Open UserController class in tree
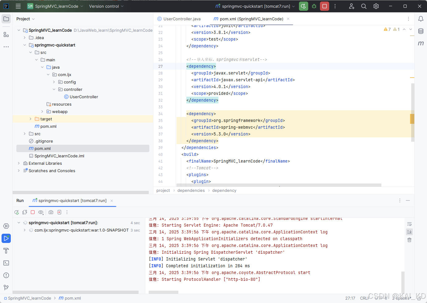This screenshot has width=427, height=303. (x=81, y=97)
